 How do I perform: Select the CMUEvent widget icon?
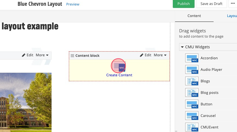192,127
